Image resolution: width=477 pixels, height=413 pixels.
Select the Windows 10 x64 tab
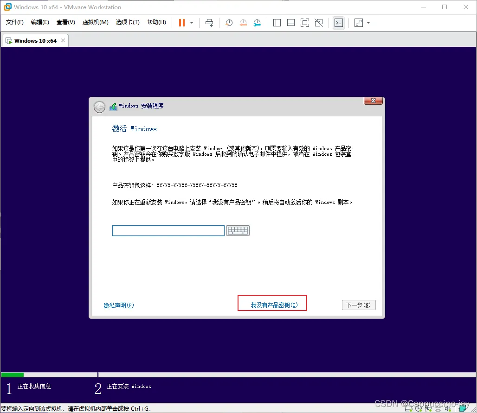(x=35, y=41)
